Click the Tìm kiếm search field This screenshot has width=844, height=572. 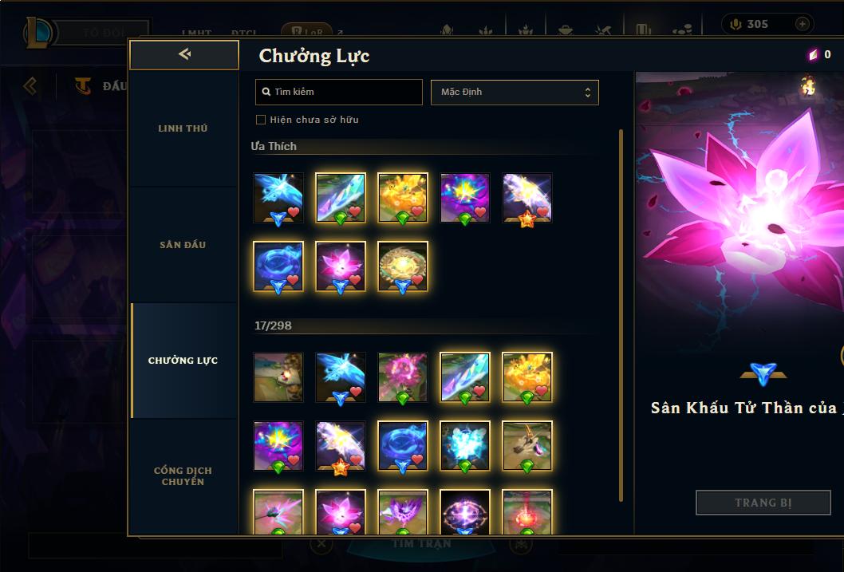point(338,92)
